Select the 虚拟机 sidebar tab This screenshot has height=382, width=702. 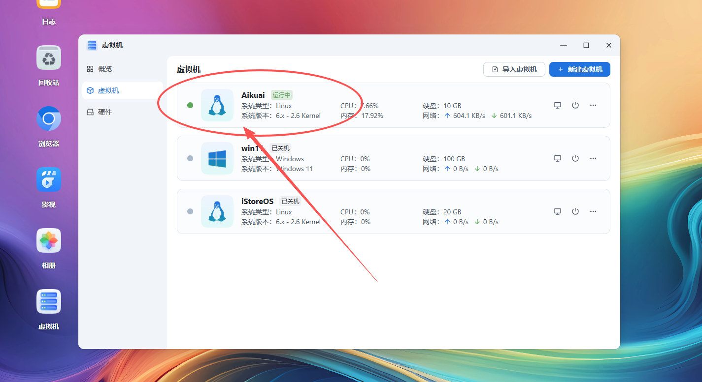tap(122, 90)
